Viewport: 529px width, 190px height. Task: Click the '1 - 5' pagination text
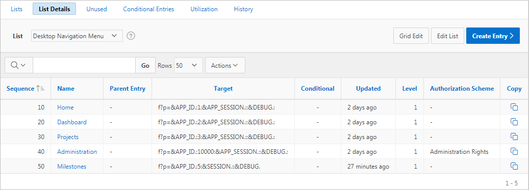coord(512,183)
